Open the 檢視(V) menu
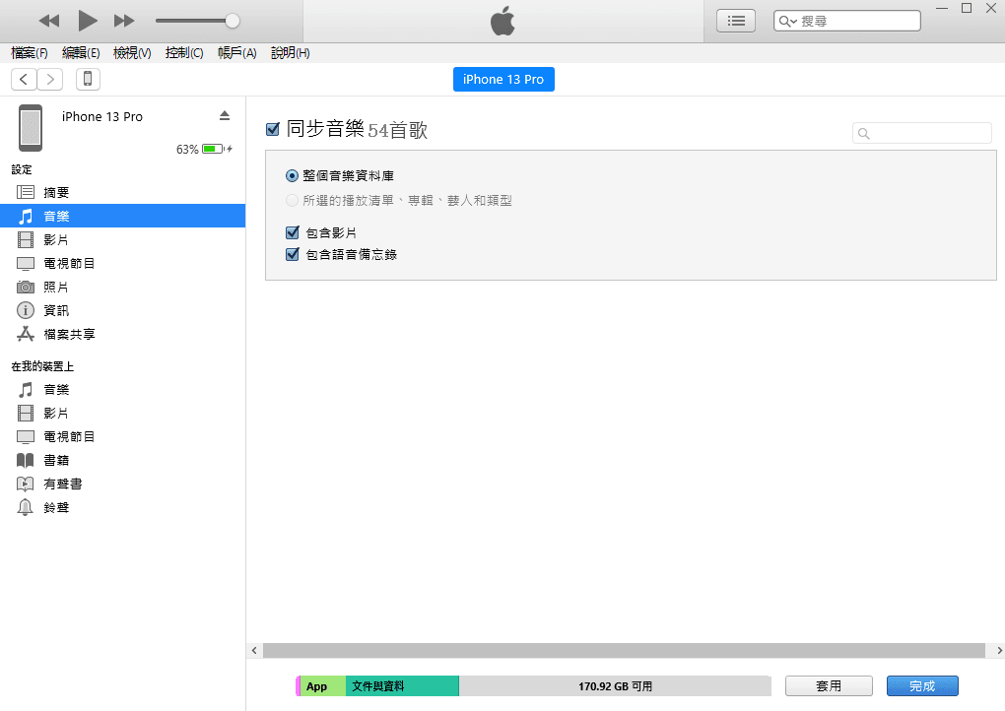 click(x=132, y=53)
